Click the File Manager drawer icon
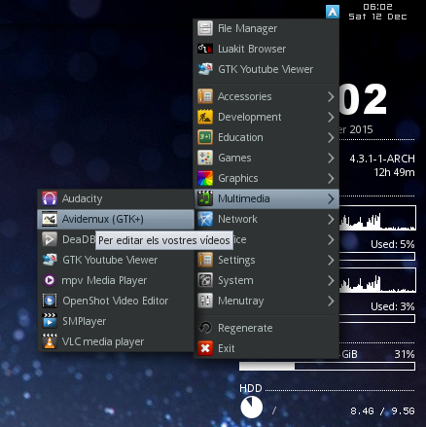Image resolution: width=426 pixels, height=427 pixels. 205,28
